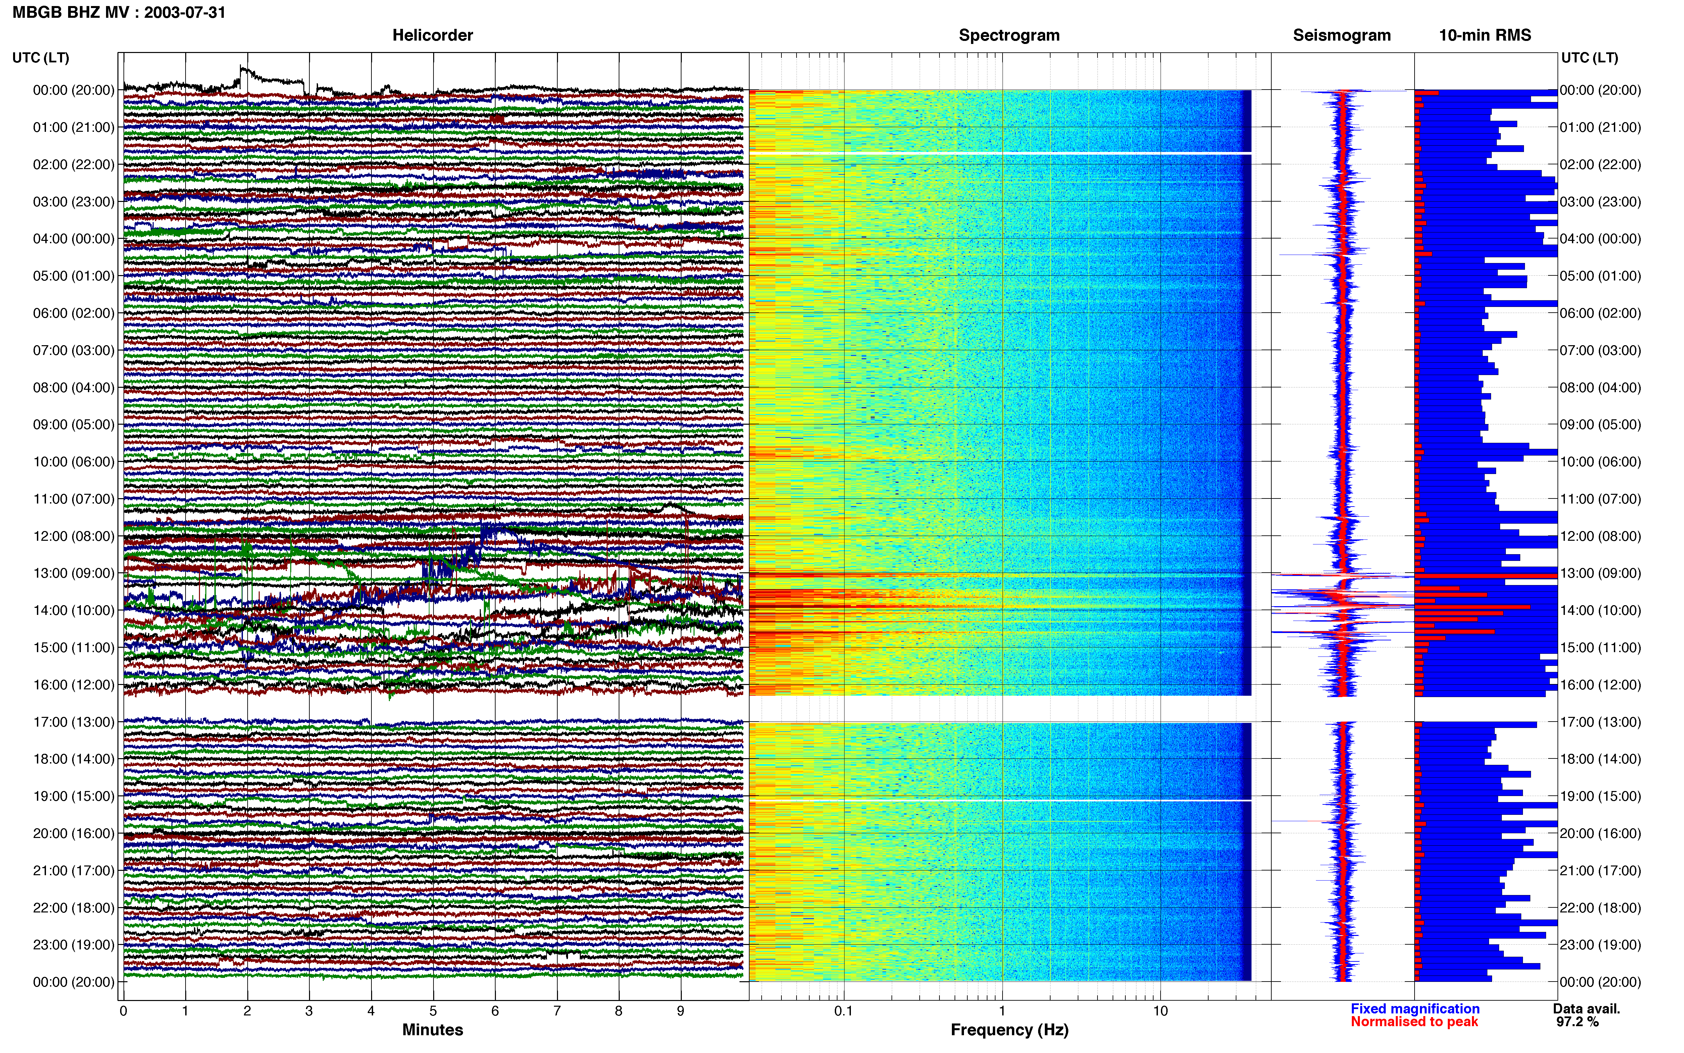The width and height of the screenshot is (1684, 1053).
Task: Click Helicorder time label '04:00 (00:00)'
Action: click(74, 239)
